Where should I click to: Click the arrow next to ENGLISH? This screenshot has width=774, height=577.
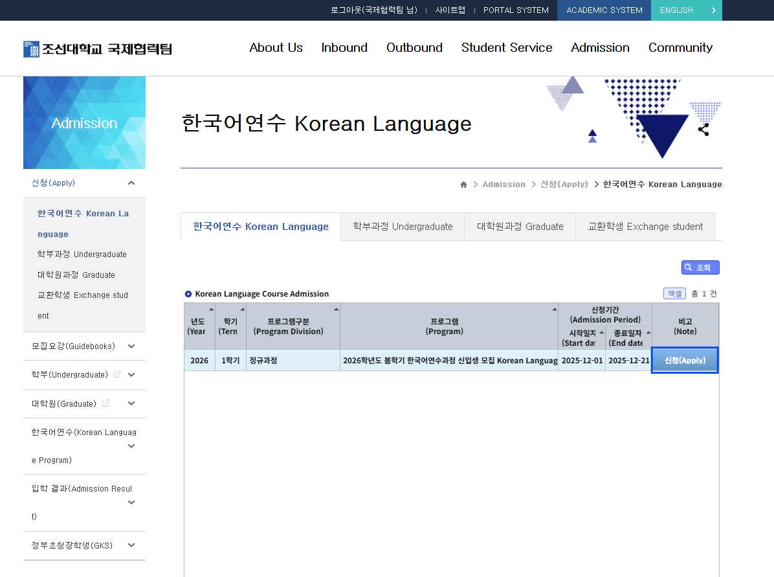point(713,10)
